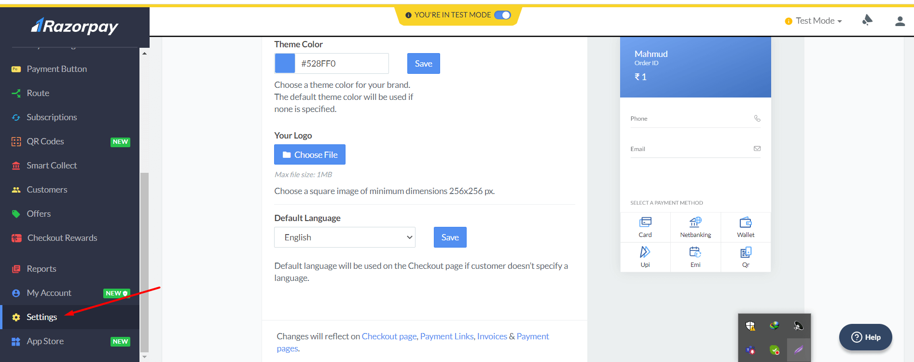Toggle the Test Mode switch off
This screenshot has width=914, height=362.
(x=502, y=15)
